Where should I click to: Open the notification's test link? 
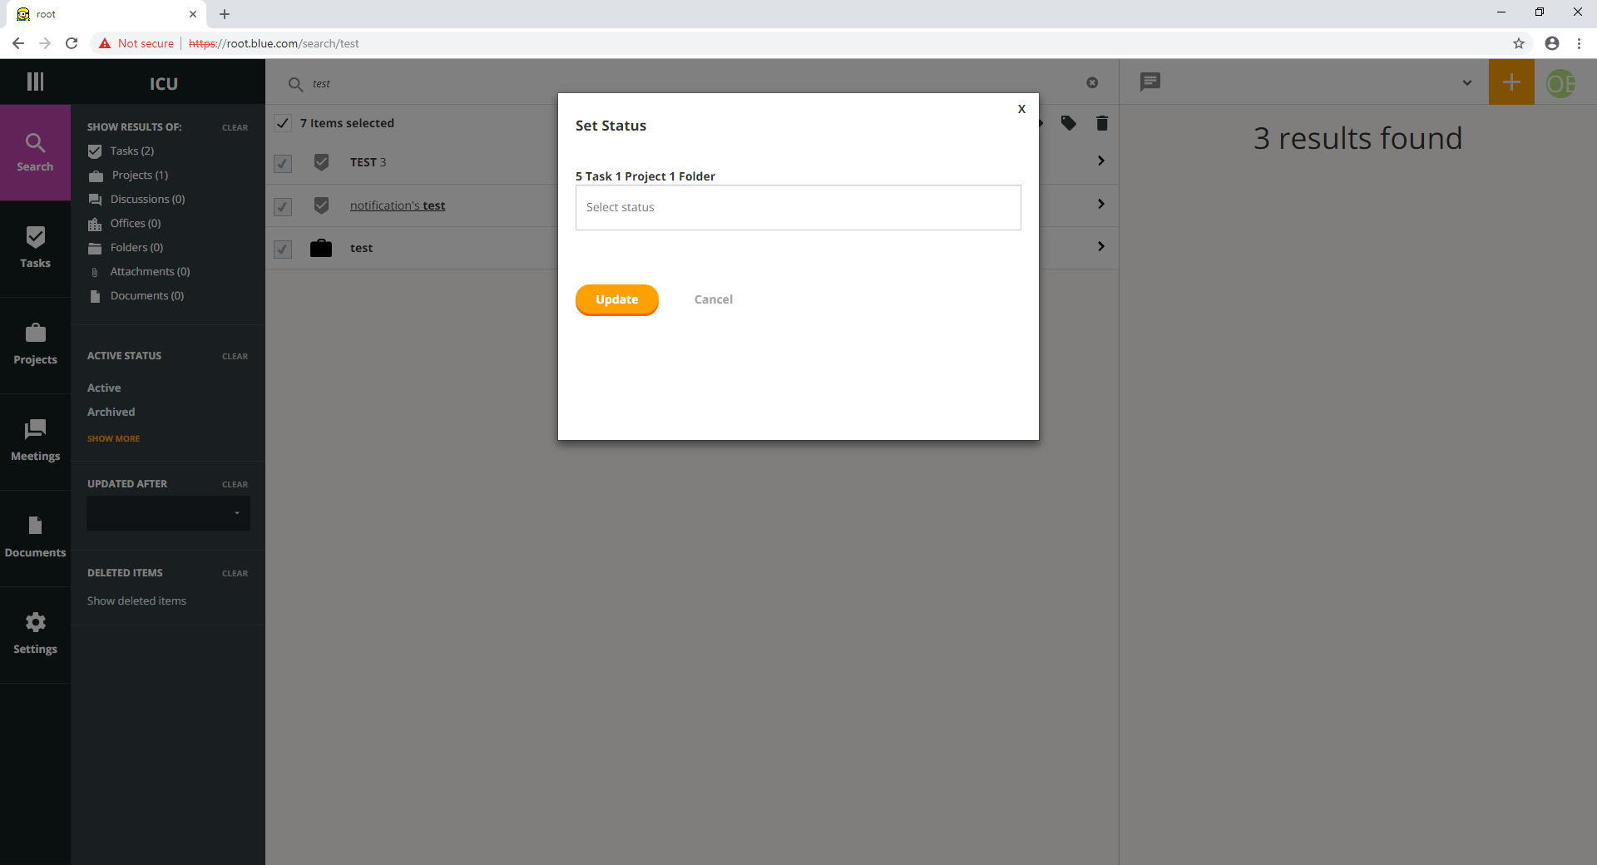click(398, 205)
